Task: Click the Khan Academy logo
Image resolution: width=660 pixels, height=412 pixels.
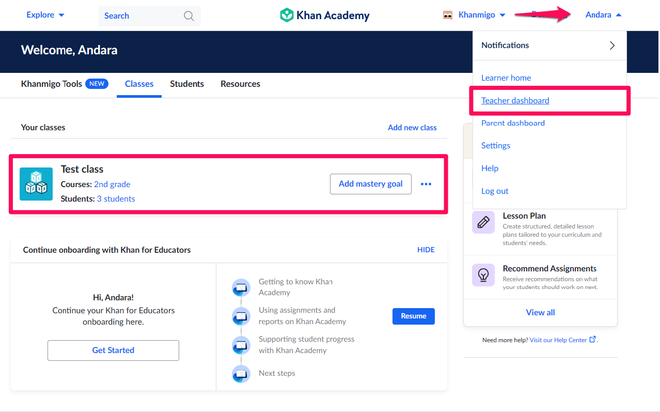Action: (x=324, y=16)
